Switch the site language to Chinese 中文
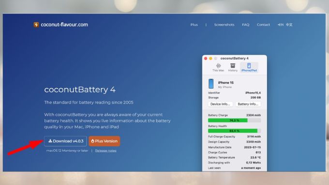 point(289,25)
